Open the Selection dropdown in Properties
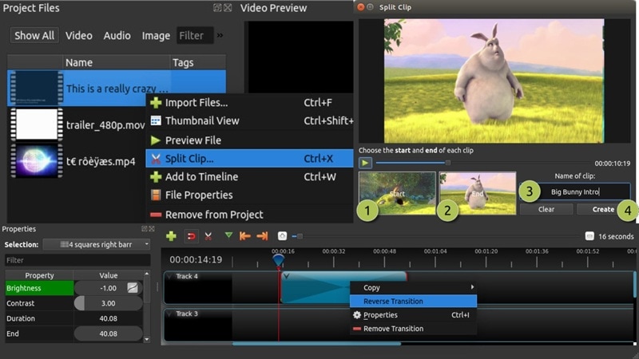This screenshot has height=359, width=639. click(97, 244)
